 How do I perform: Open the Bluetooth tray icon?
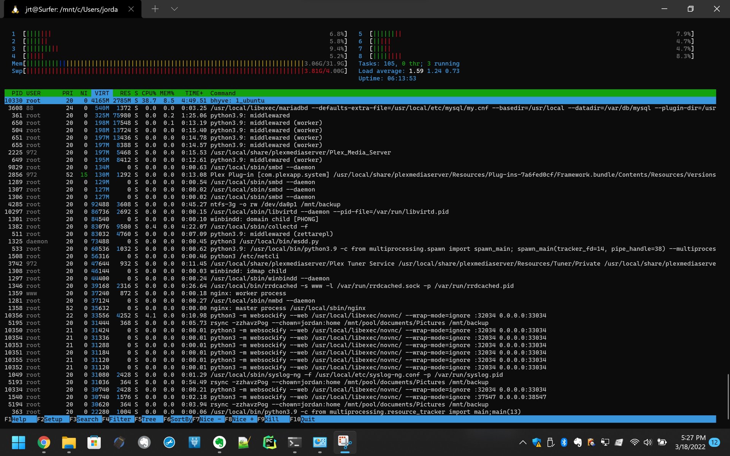point(564,442)
